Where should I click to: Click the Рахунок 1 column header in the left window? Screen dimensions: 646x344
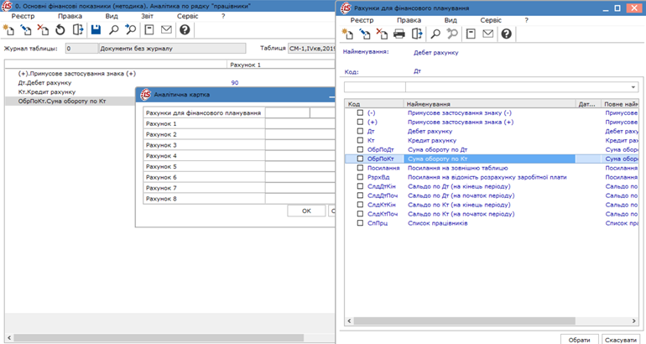280,65
